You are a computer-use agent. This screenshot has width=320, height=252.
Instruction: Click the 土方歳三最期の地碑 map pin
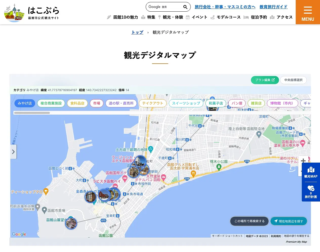[151, 149]
